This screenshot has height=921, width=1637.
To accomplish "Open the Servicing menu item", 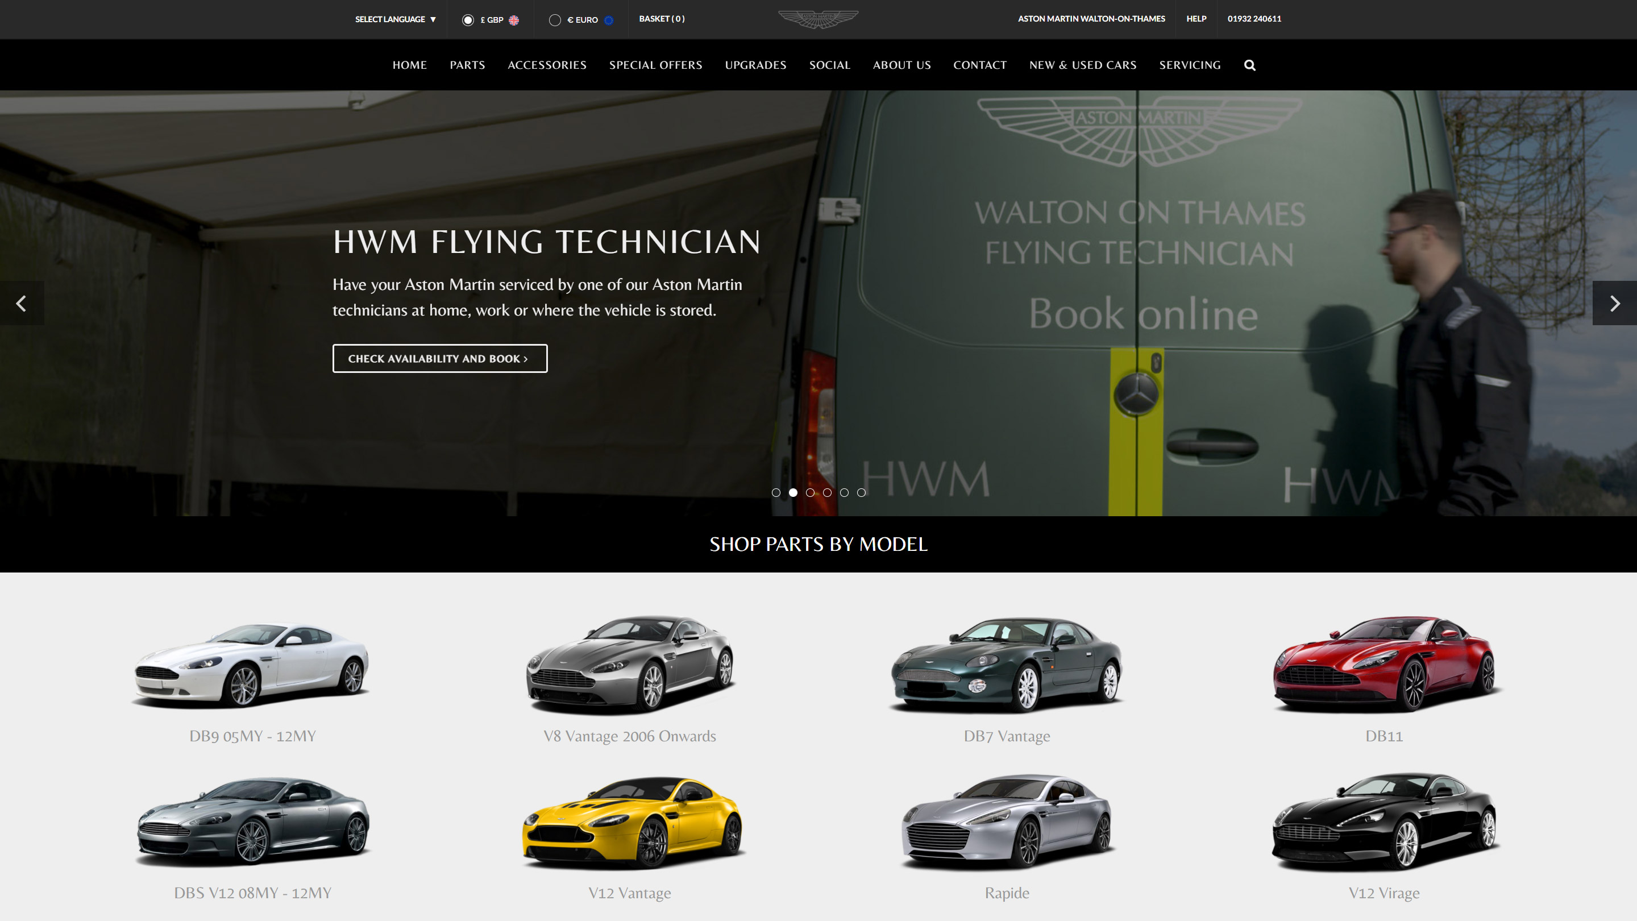I will (1190, 65).
